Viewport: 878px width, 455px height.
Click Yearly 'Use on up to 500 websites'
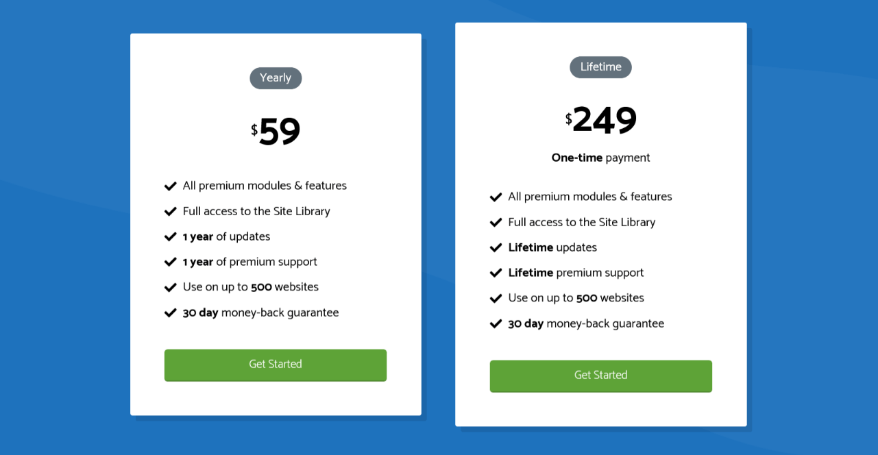pos(251,287)
